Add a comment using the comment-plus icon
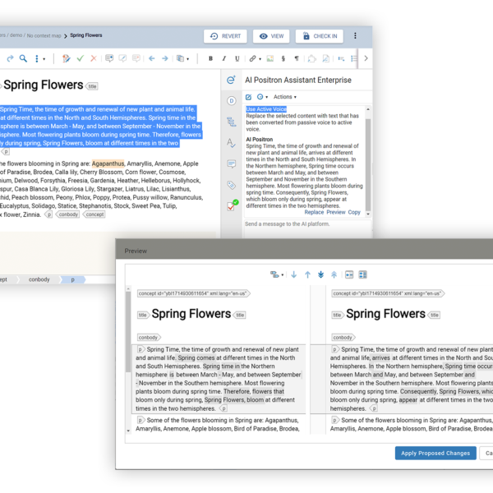Image resolution: width=493 pixels, height=493 pixels. [x=109, y=58]
